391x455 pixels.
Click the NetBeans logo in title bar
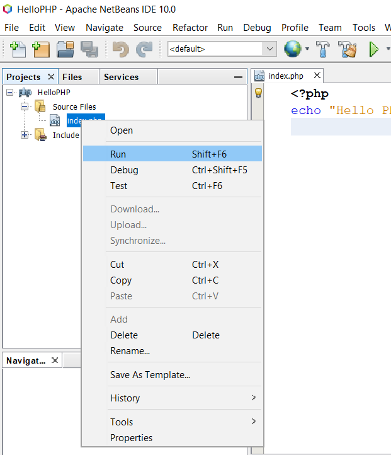(x=8, y=9)
